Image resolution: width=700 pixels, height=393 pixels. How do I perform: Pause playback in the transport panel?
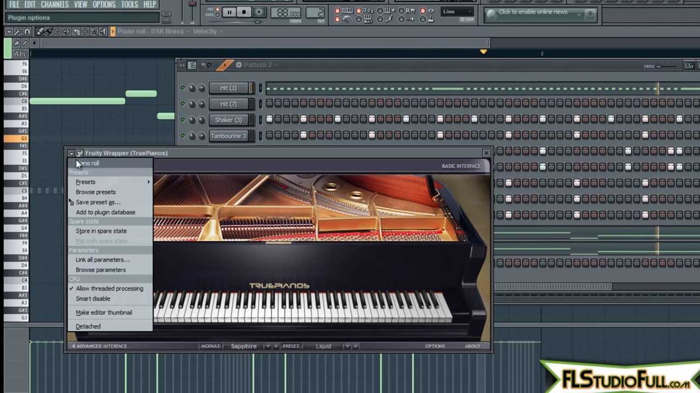tap(229, 11)
